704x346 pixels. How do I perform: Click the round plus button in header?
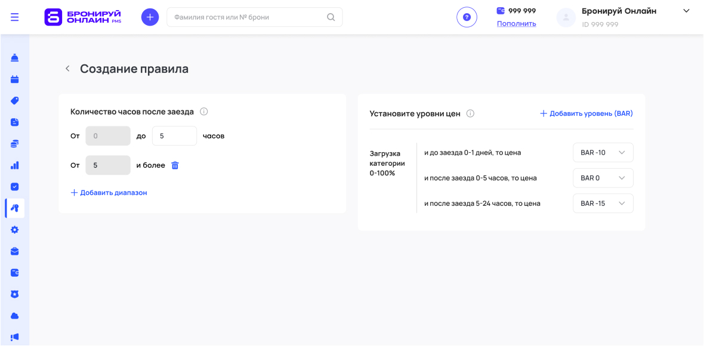150,17
